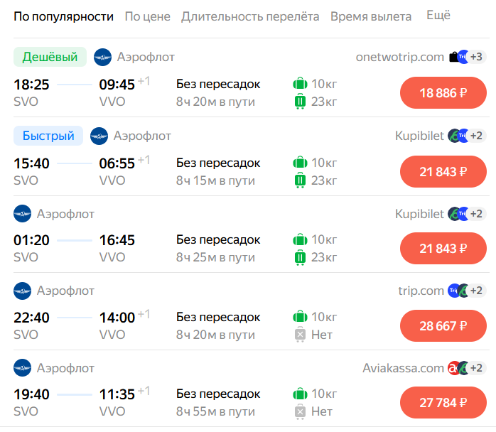Choose the 28 667 ₽ price button
This screenshot has height=432, width=496.
tap(443, 325)
